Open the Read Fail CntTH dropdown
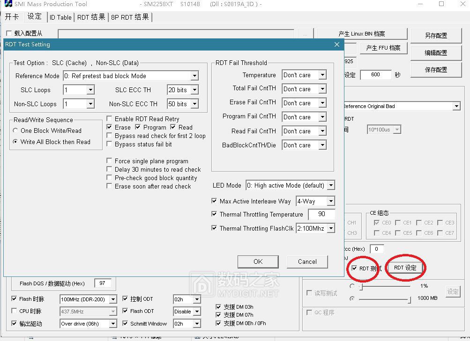The height and width of the screenshot is (341, 470). (322, 131)
